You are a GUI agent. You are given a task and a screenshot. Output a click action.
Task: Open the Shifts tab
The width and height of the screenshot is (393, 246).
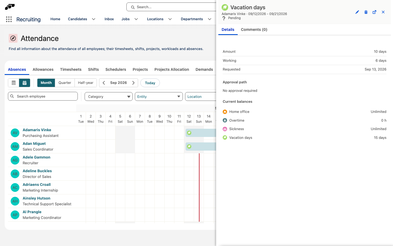coord(93,69)
